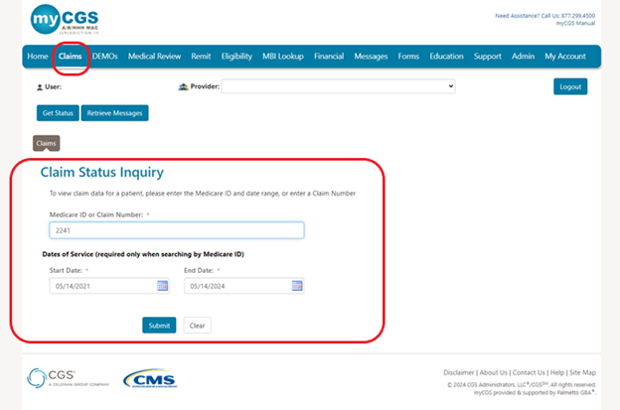Expand the Provider dropdown
This screenshot has height=410, width=620.
[x=338, y=86]
